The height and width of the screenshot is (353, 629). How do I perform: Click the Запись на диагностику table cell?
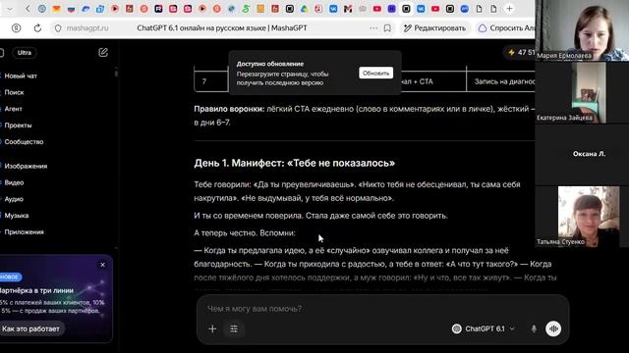pyautogui.click(x=501, y=81)
